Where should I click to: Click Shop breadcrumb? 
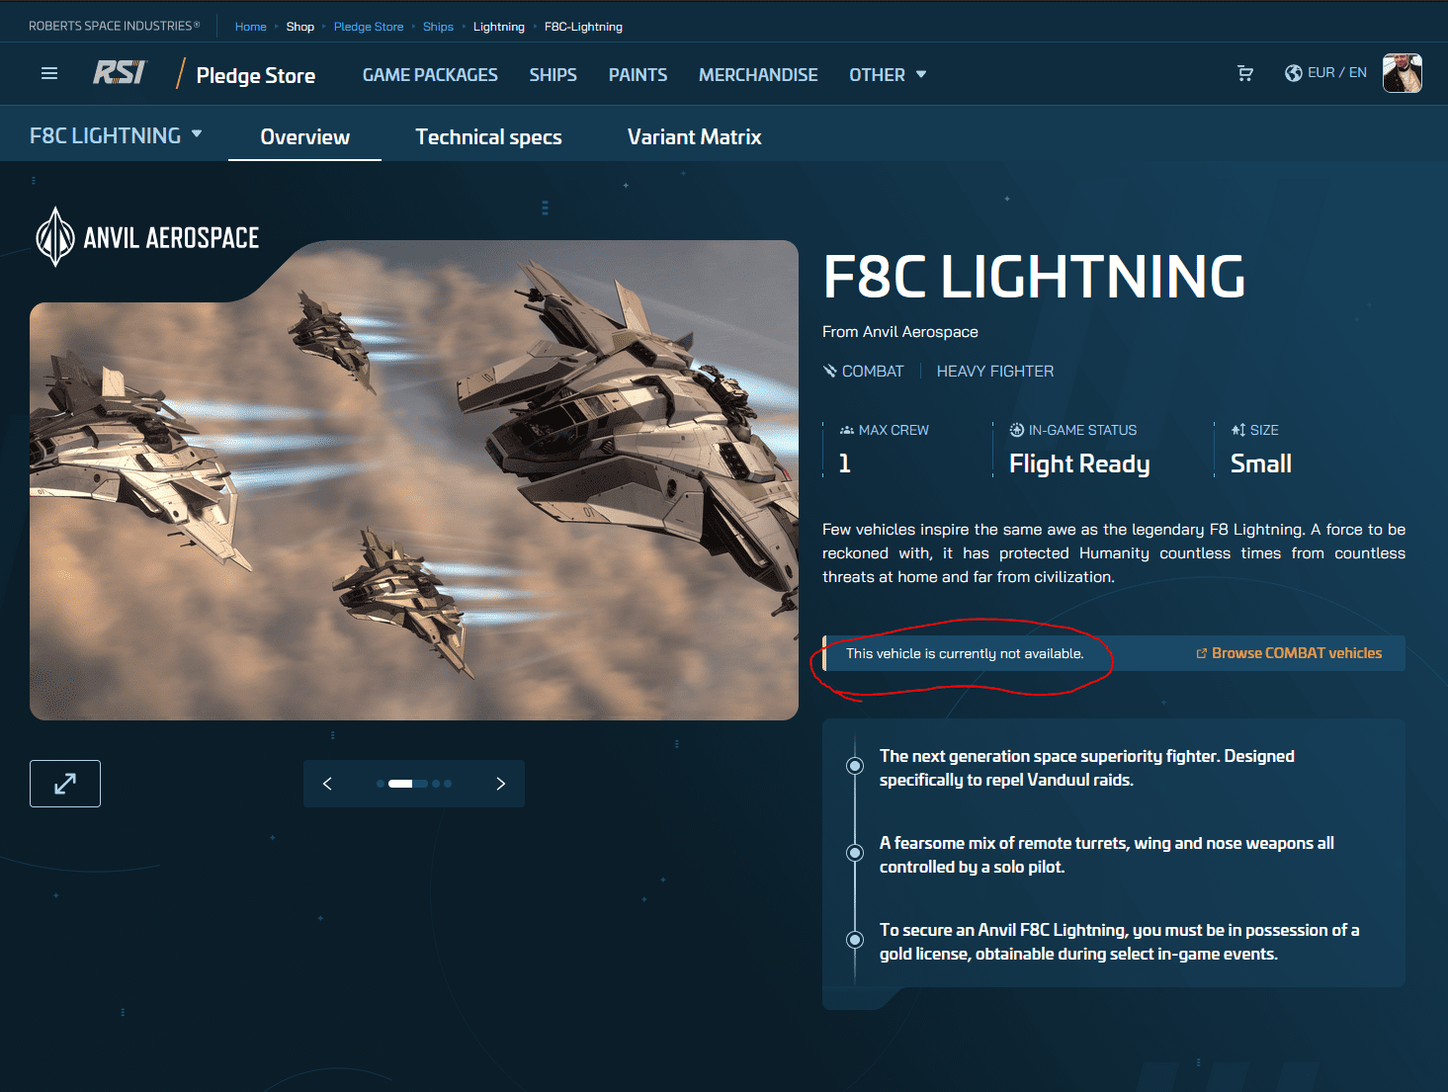point(300,27)
